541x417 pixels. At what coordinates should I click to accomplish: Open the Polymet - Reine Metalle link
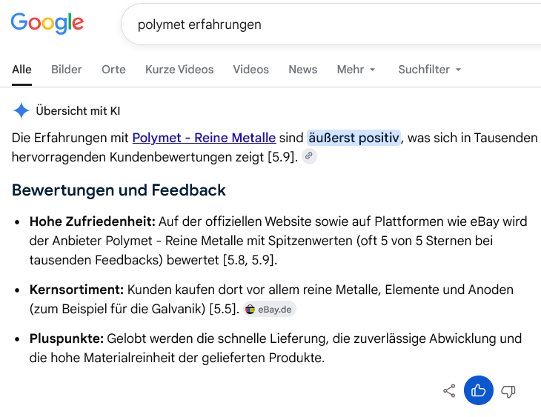tap(204, 138)
